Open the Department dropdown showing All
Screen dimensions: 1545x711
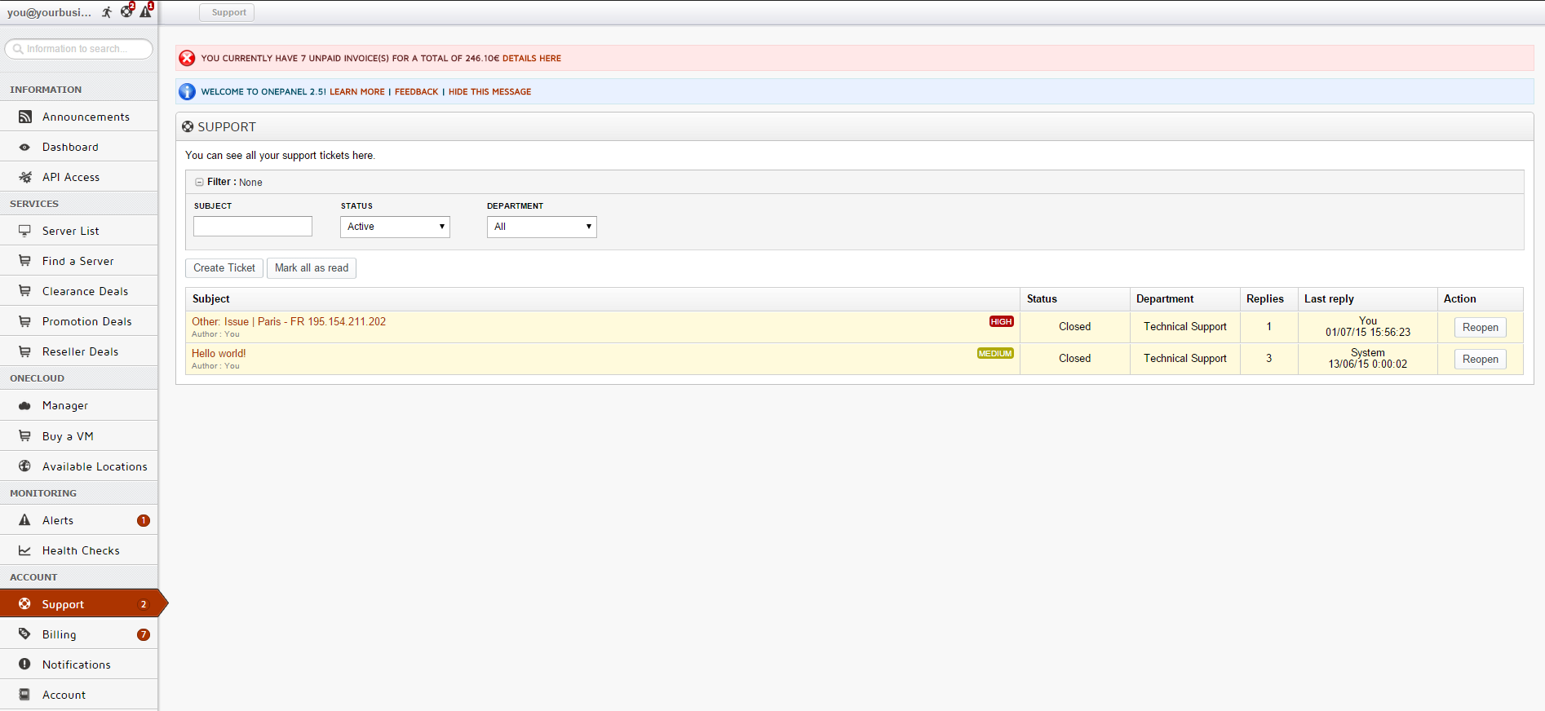[x=542, y=227]
